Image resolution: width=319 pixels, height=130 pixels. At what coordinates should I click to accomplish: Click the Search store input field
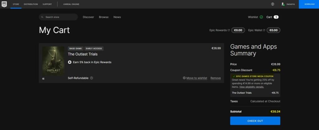coord(61,17)
